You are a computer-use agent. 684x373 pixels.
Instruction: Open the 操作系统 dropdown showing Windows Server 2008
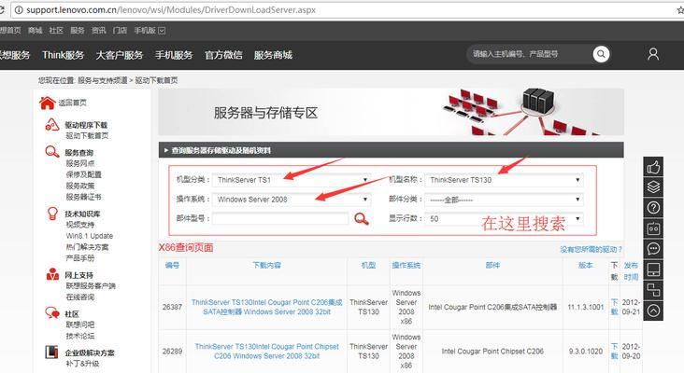pos(291,200)
